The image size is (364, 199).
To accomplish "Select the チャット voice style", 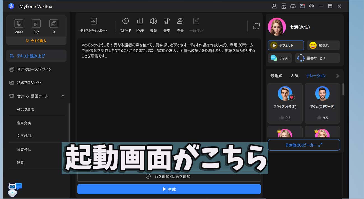I will [280, 58].
